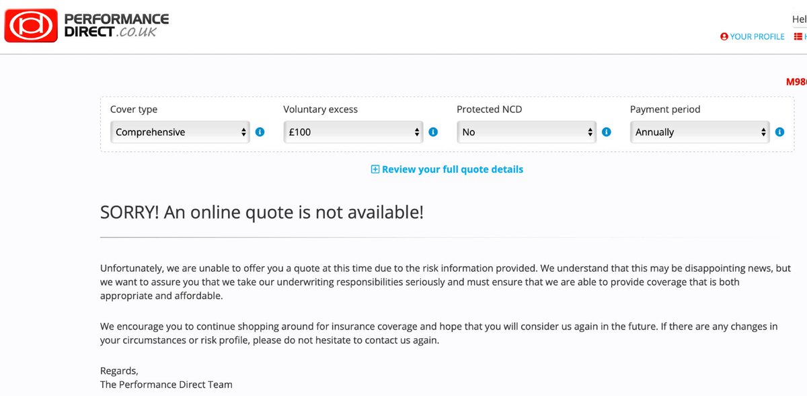The image size is (807, 396).
Task: Open the Cover type dropdown
Action: click(x=180, y=132)
